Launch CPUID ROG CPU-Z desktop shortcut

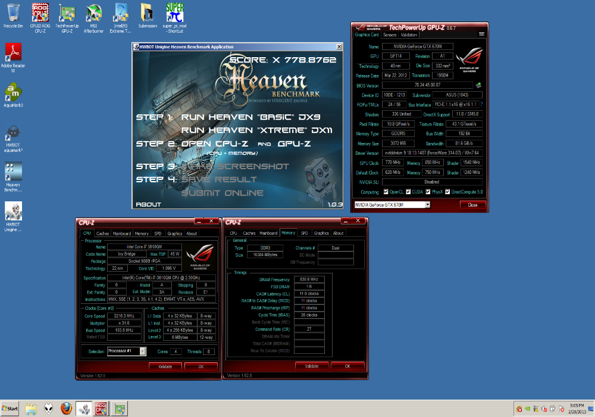tap(40, 18)
